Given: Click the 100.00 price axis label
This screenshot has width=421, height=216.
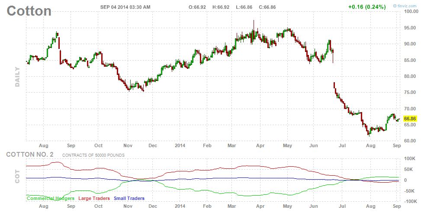Looking at the screenshot, I should [411, 11].
